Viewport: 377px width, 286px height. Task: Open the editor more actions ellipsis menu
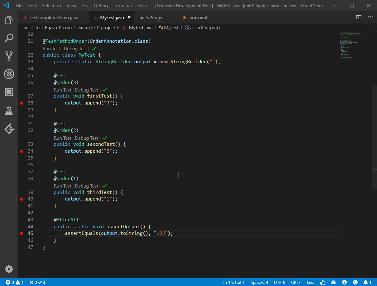pos(370,17)
